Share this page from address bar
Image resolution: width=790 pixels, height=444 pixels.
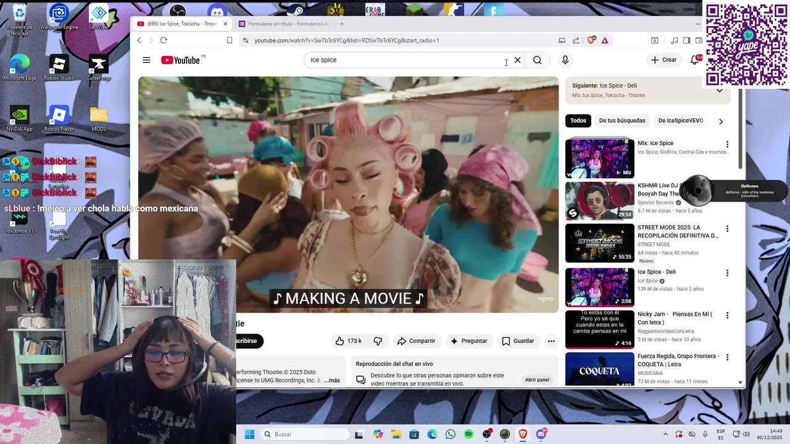[x=576, y=40]
